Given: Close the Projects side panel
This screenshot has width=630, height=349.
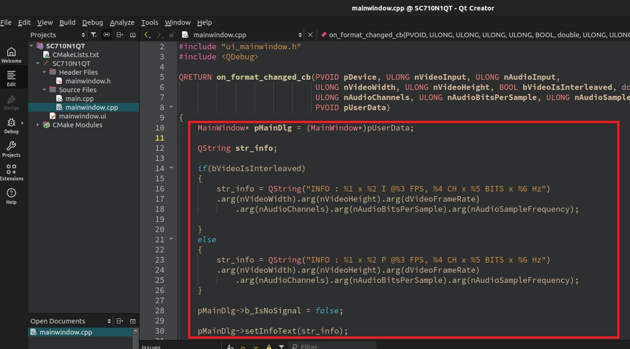Looking at the screenshot, I should point(133,35).
